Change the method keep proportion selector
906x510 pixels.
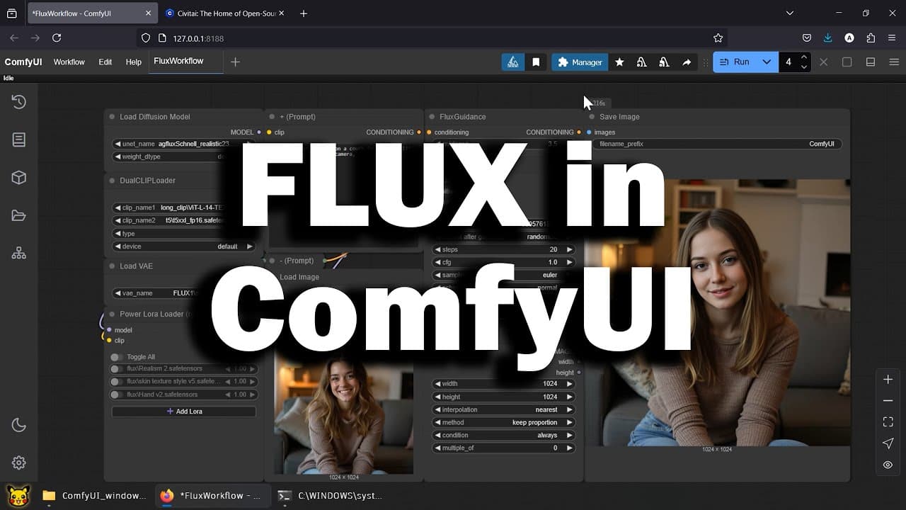pyautogui.click(x=503, y=422)
